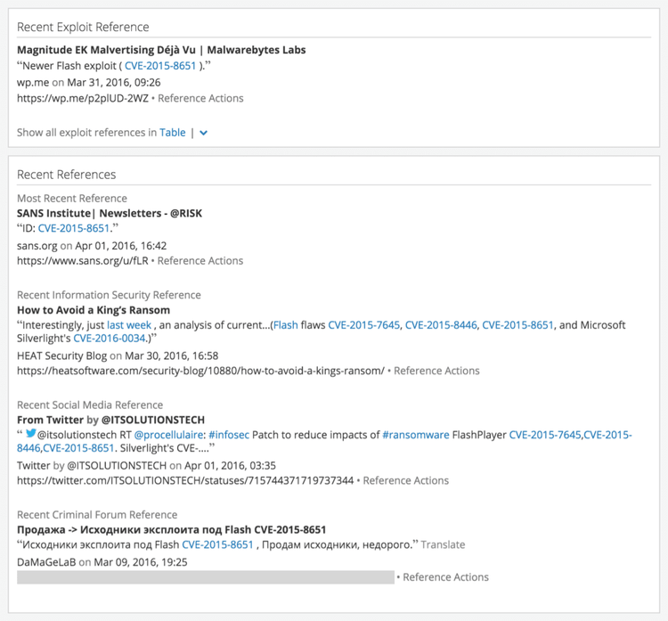The width and height of the screenshot is (668, 621).
Task: Open the Table view of exploit references
Action: click(173, 133)
